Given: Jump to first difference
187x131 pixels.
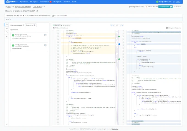Looking at the screenshot, I should (x=111, y=25).
